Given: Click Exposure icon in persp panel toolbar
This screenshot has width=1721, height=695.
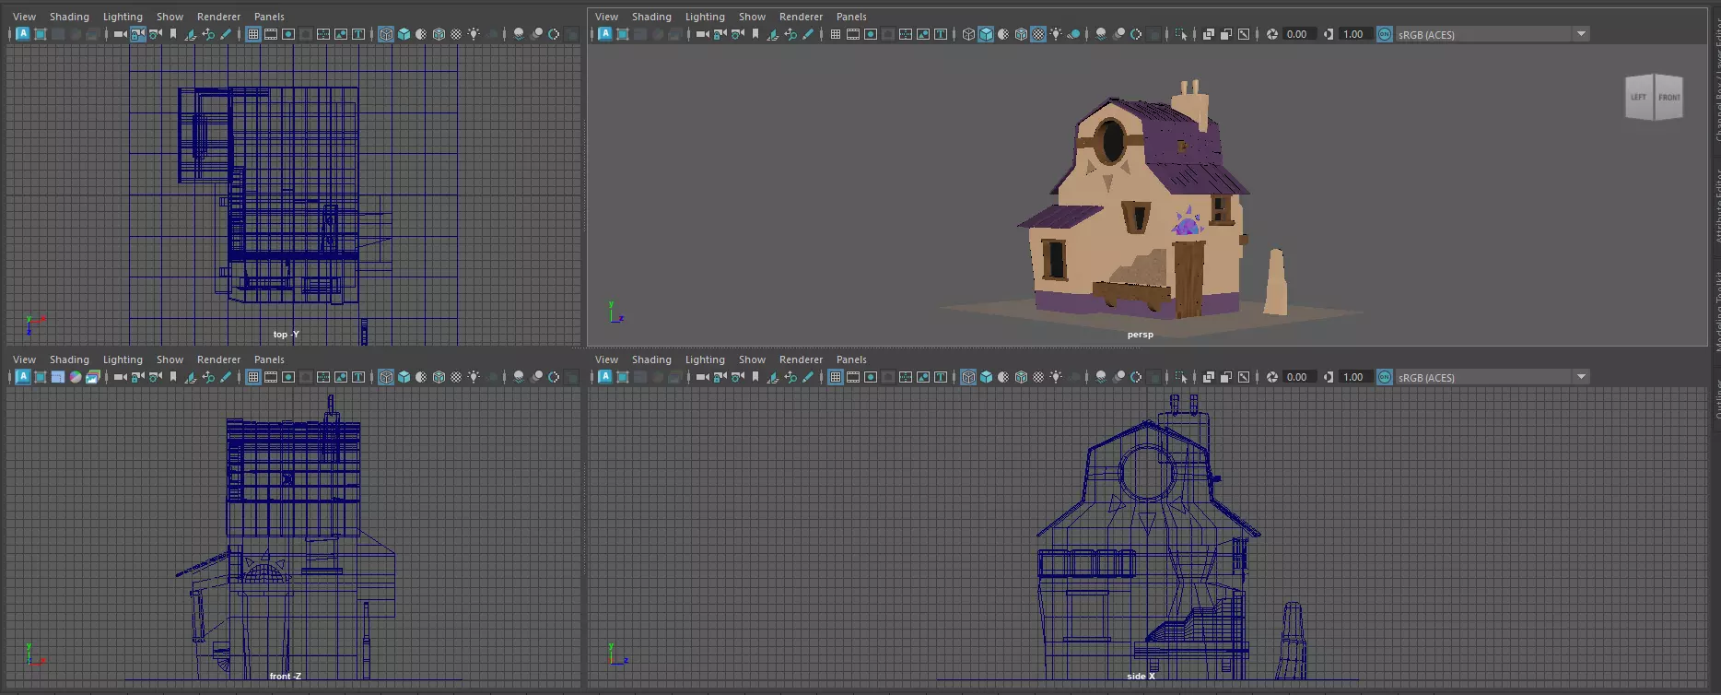Looking at the screenshot, I should tap(1272, 34).
